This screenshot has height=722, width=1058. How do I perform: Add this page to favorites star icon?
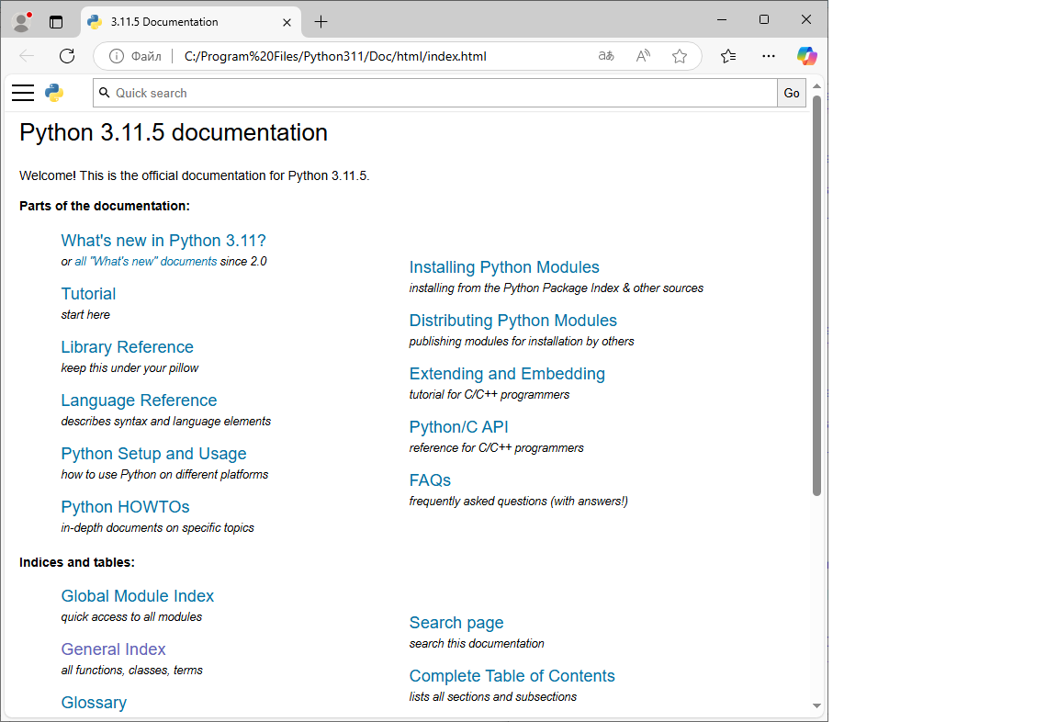coord(680,56)
